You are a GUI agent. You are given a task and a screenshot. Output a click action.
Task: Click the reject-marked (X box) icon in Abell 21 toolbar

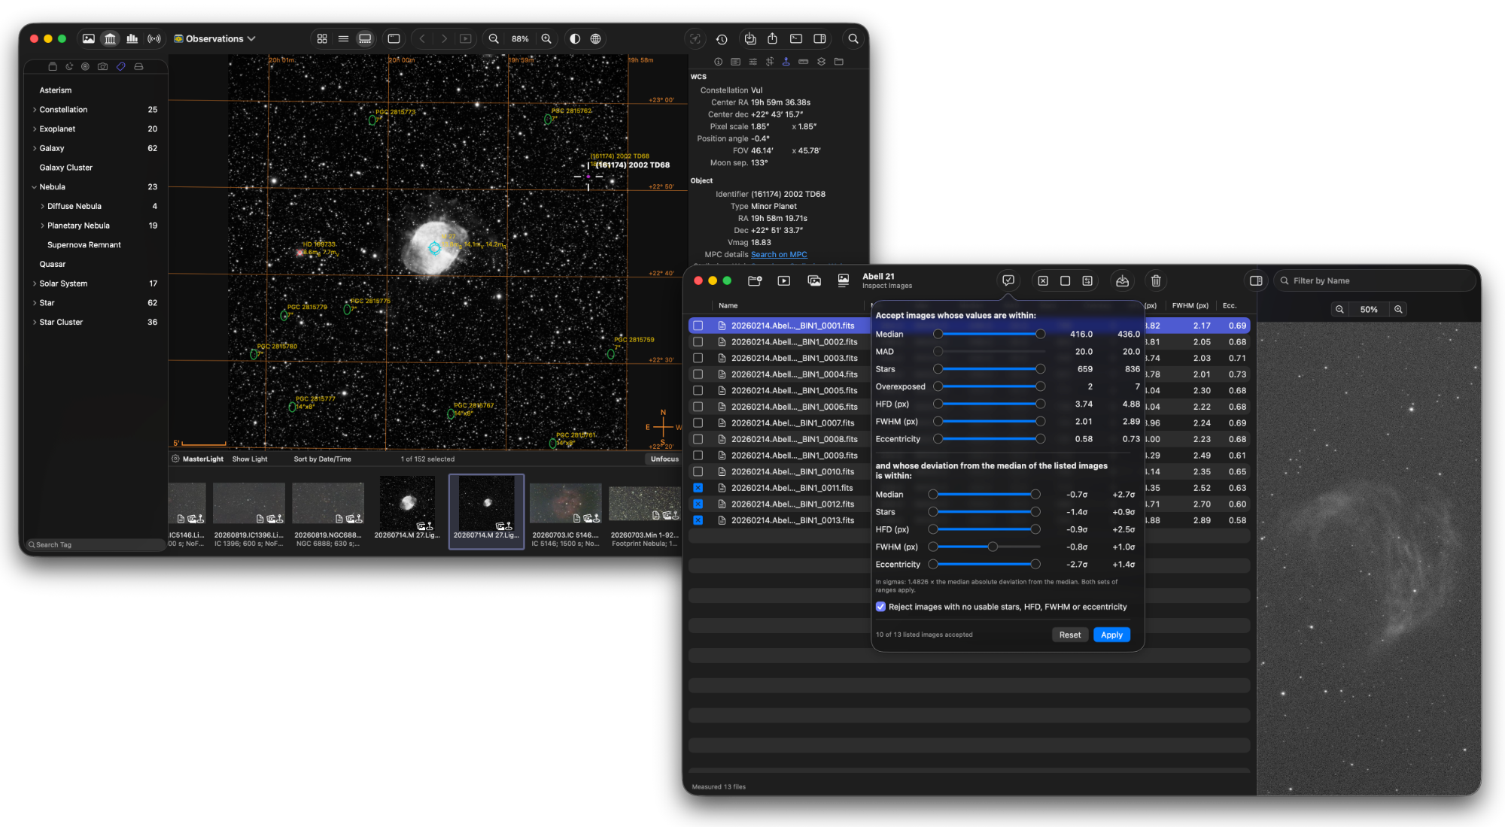(x=1043, y=280)
